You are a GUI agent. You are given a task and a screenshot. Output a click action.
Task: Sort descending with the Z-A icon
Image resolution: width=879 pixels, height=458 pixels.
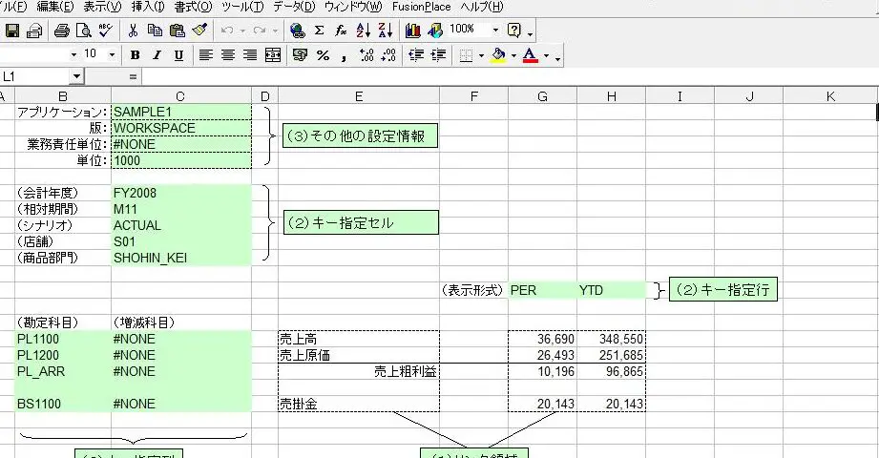tap(386, 31)
